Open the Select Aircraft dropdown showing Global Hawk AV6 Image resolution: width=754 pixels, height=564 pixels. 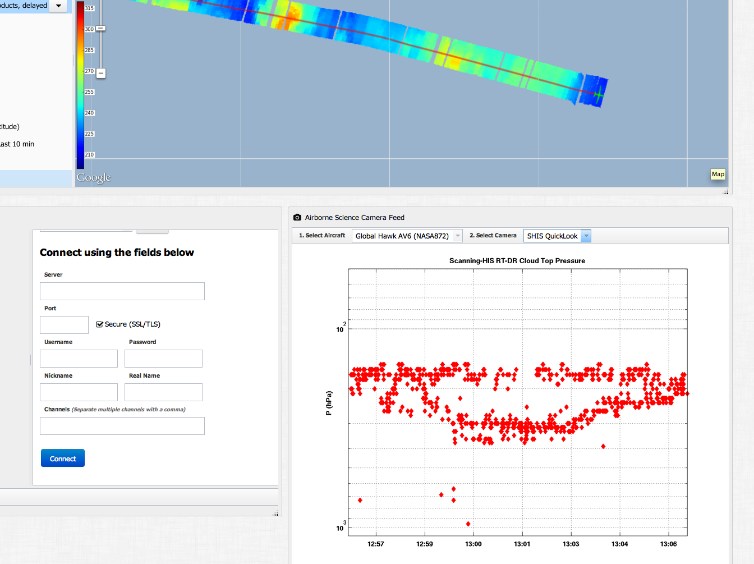point(407,236)
